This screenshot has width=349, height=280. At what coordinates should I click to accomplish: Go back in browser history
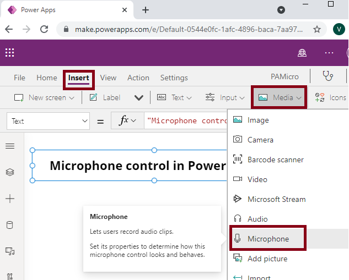9,29
